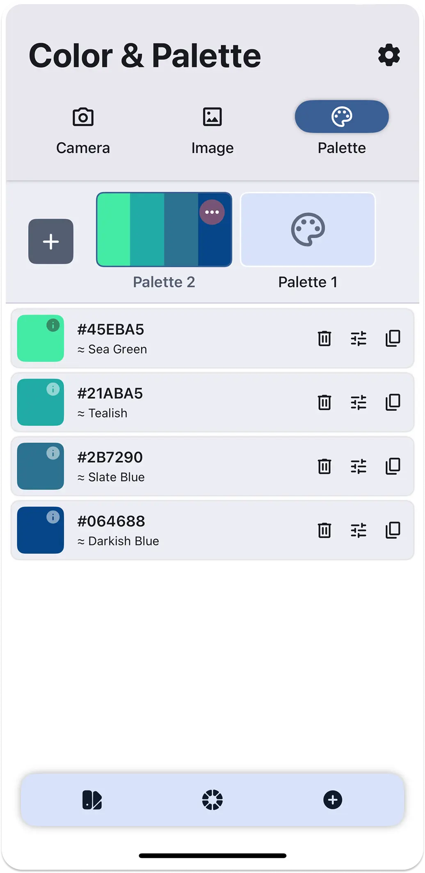425x873 pixels.
Task: Open Palette 2 options menu
Action: click(212, 212)
